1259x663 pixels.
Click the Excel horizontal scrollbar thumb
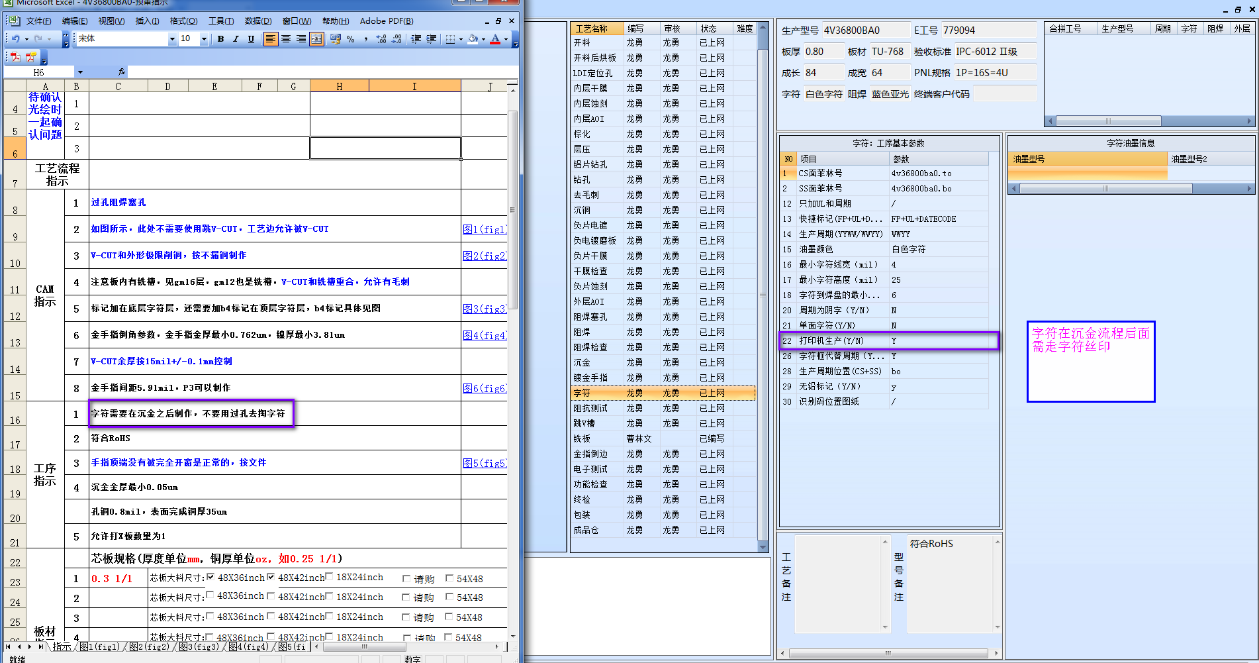tap(363, 646)
